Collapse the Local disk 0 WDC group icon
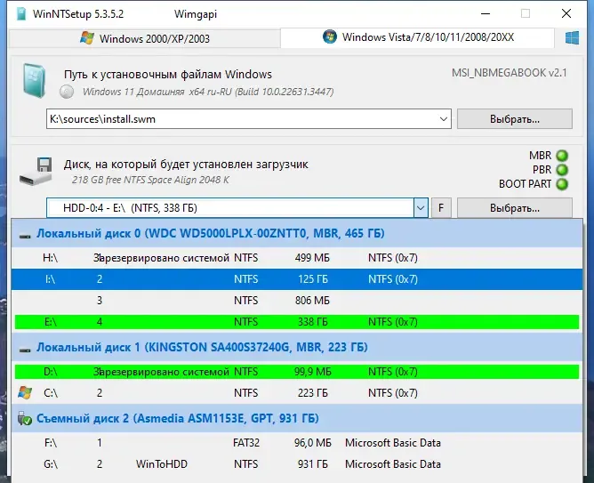 coord(25,236)
